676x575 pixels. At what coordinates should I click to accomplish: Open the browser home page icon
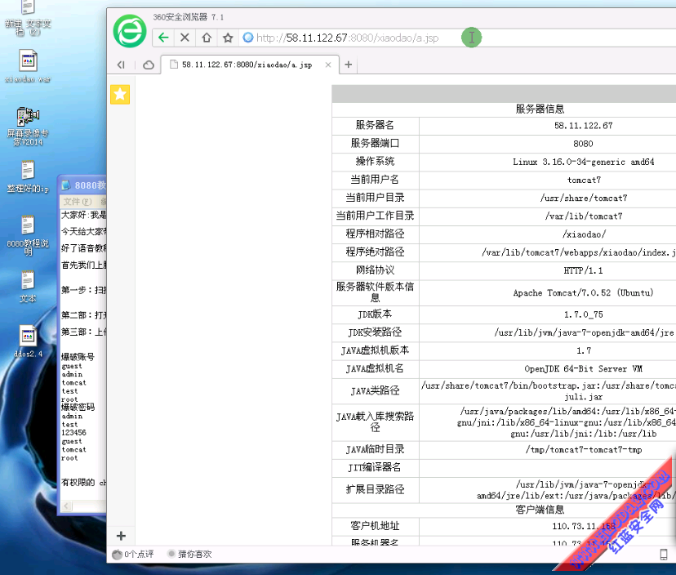click(207, 38)
